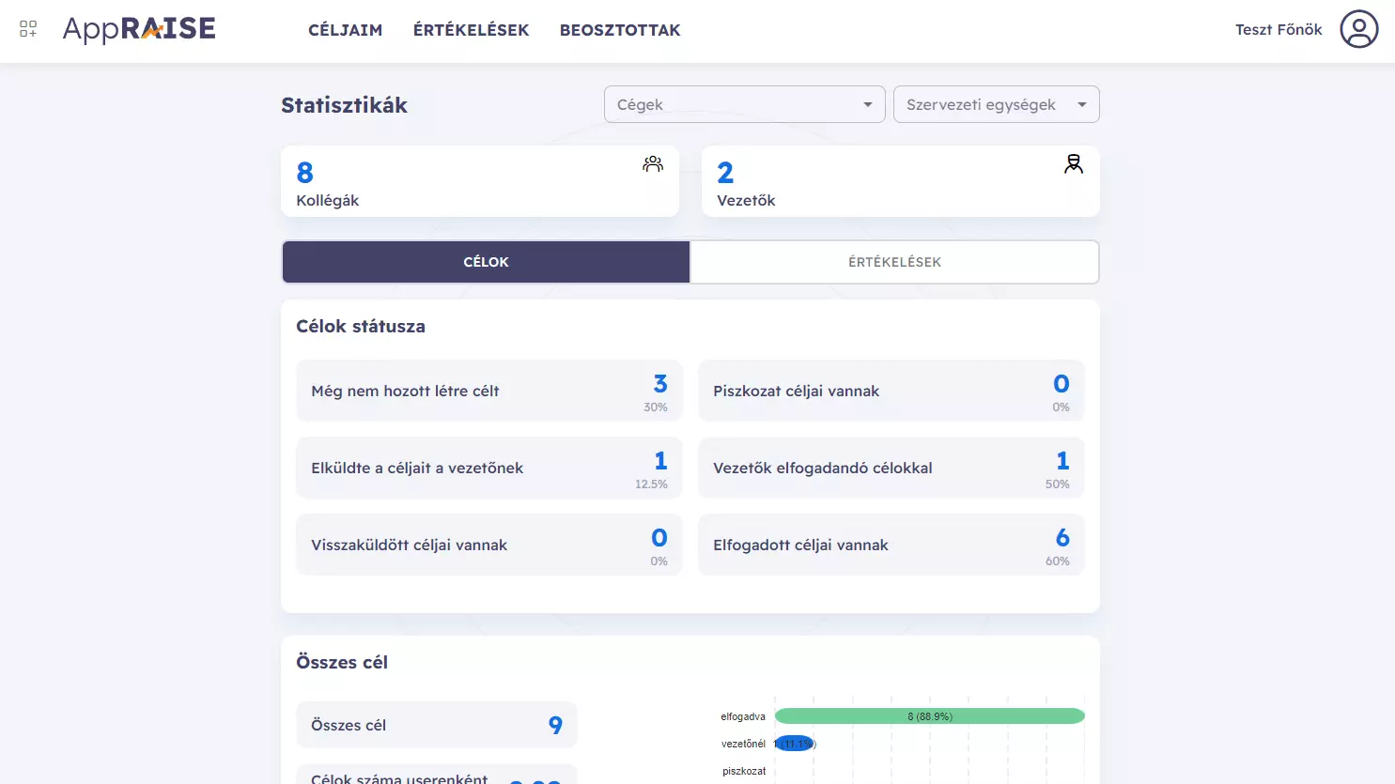The width and height of the screenshot is (1395, 784).
Task: Click the Cégek dropdown arrow
Action: click(x=868, y=104)
